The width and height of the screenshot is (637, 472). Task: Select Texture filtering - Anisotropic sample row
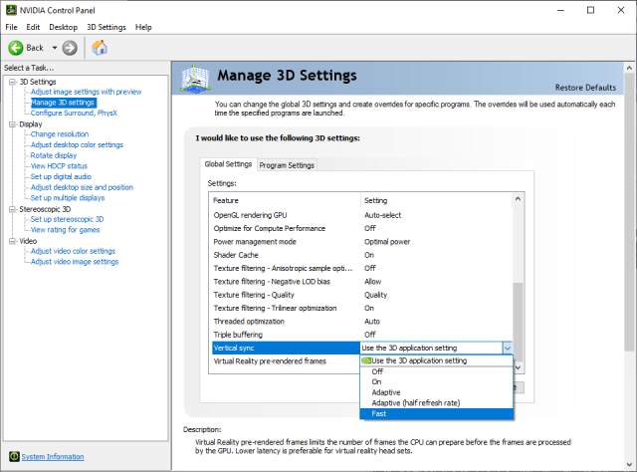362,268
